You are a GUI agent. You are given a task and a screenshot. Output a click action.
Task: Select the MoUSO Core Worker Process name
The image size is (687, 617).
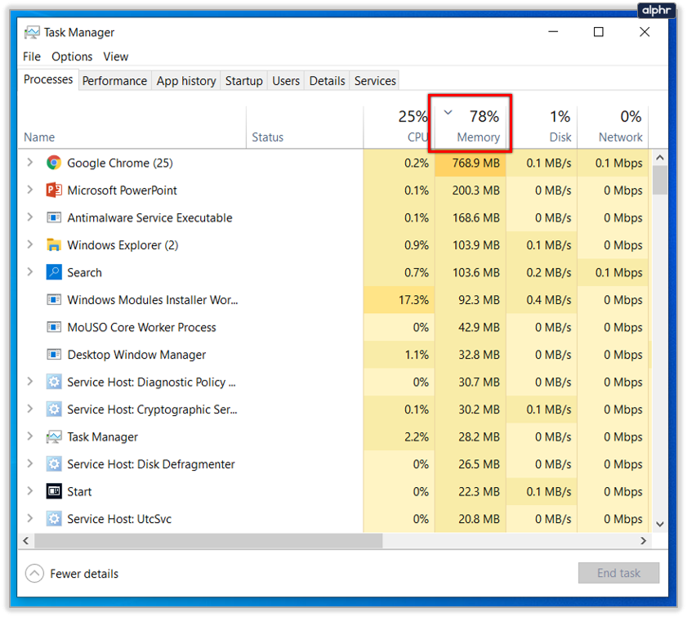(x=141, y=328)
